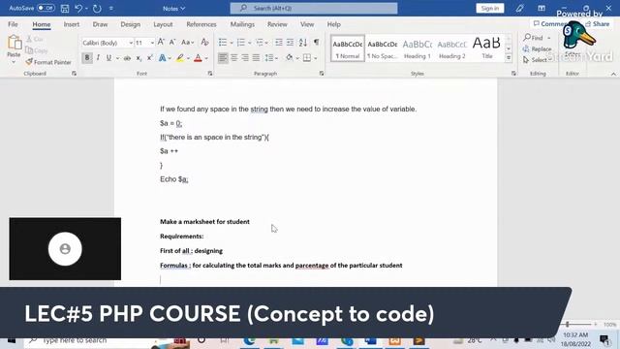Toggle Superscript formatting

click(150, 58)
